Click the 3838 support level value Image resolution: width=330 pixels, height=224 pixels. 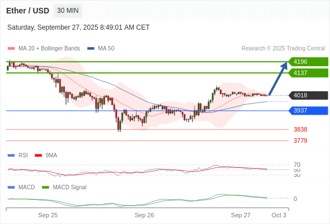[x=300, y=129]
